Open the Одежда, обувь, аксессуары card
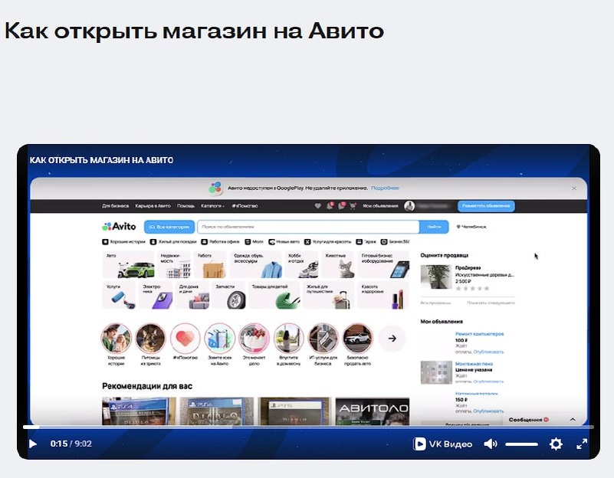 255,264
